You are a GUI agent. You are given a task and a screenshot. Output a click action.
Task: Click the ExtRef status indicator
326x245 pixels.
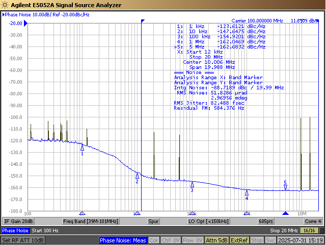[x=239, y=240]
